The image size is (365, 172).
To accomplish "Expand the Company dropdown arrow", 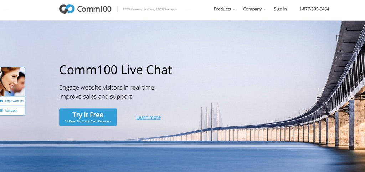I will click(265, 9).
